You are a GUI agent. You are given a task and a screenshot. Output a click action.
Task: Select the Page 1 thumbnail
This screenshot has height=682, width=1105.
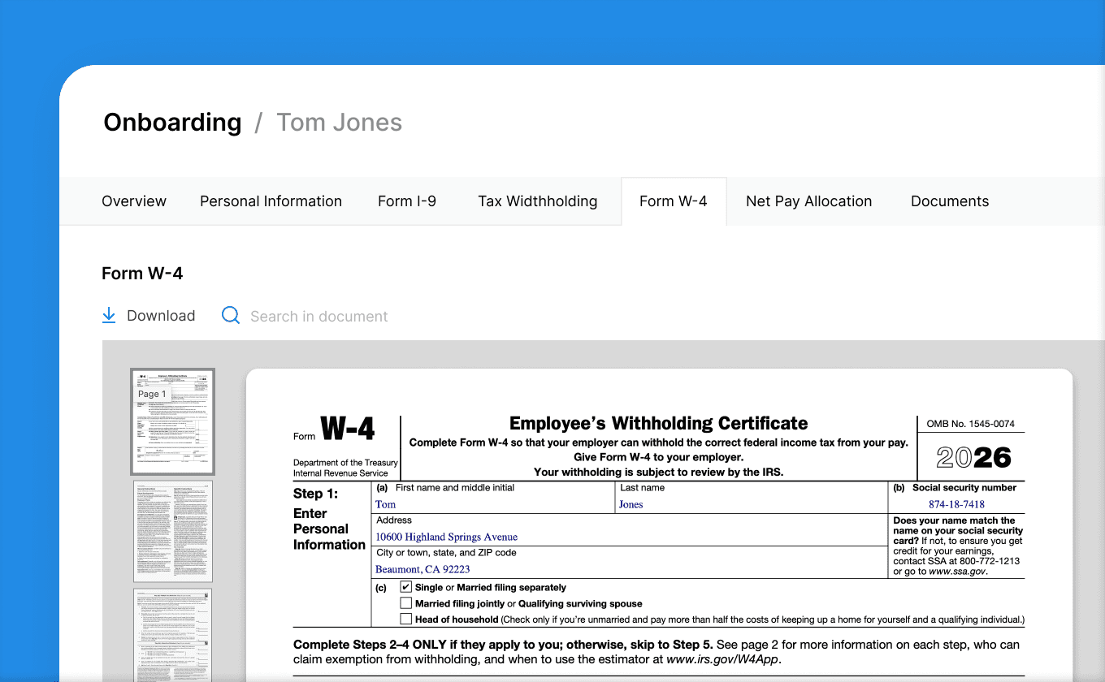pos(172,421)
